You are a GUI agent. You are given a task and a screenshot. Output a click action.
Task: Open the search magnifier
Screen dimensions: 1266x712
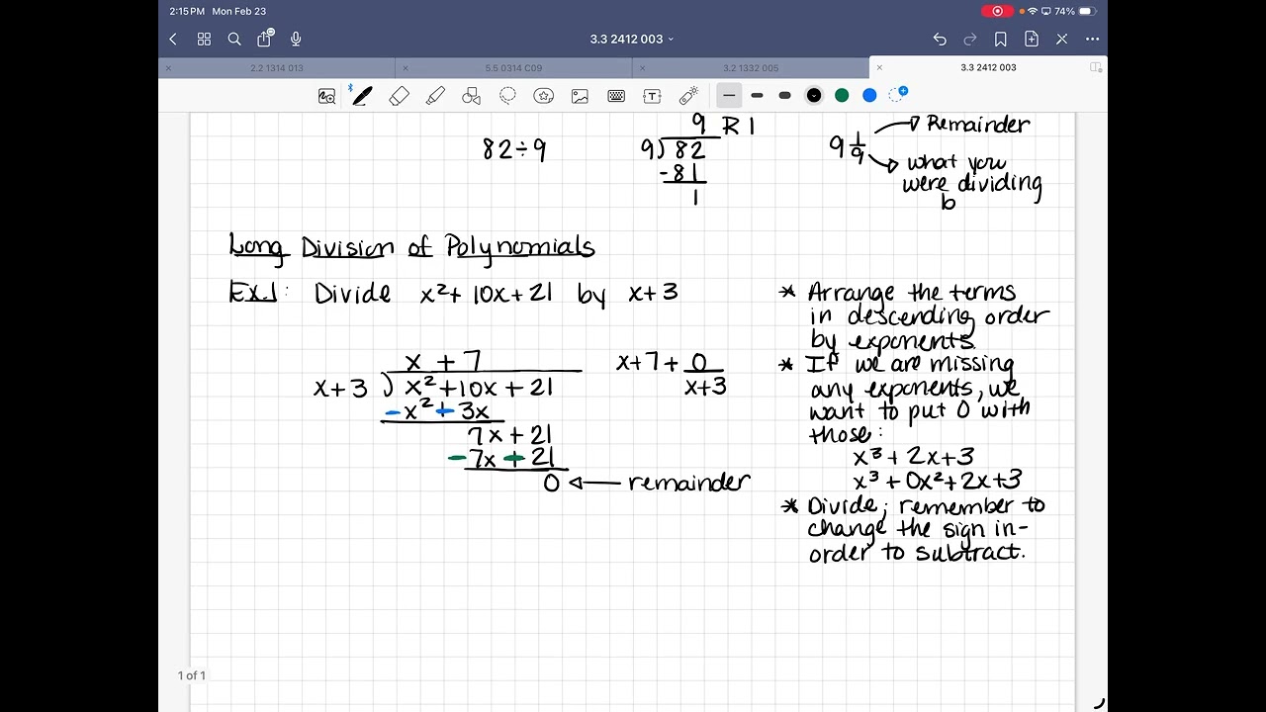point(234,39)
